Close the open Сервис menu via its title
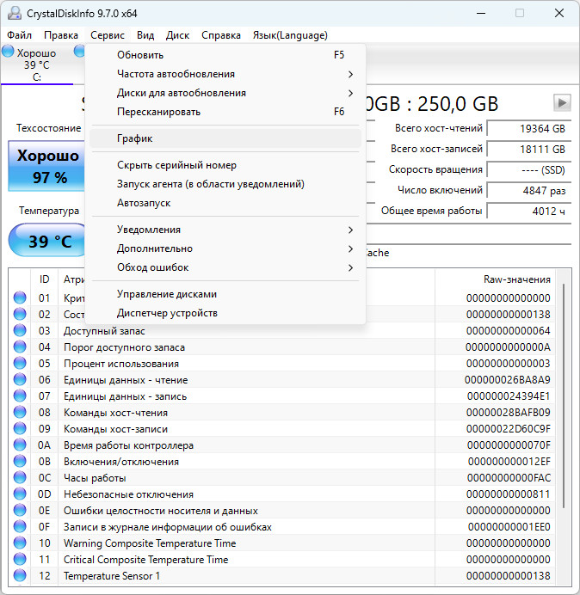Image resolution: width=580 pixels, height=595 pixels. point(108,35)
